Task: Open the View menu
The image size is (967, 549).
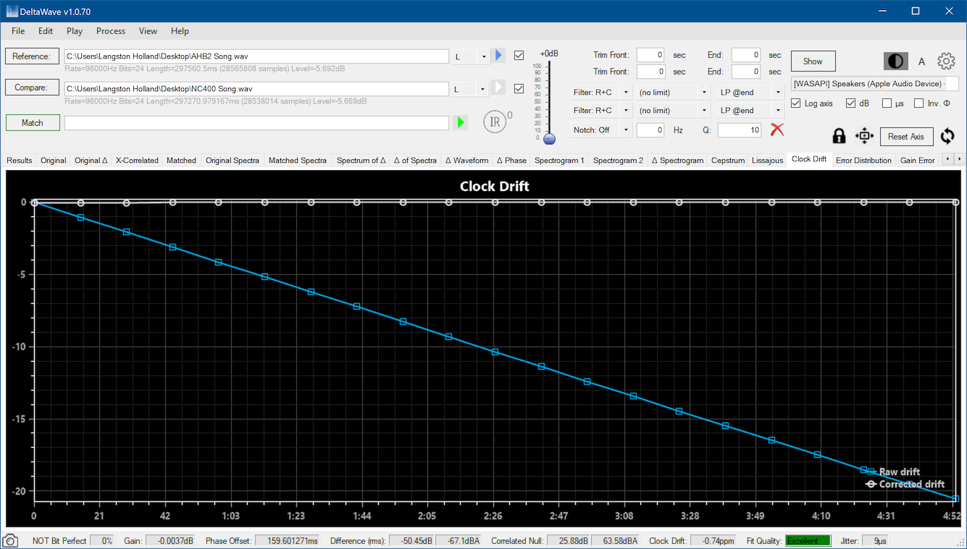Action: pyautogui.click(x=148, y=31)
